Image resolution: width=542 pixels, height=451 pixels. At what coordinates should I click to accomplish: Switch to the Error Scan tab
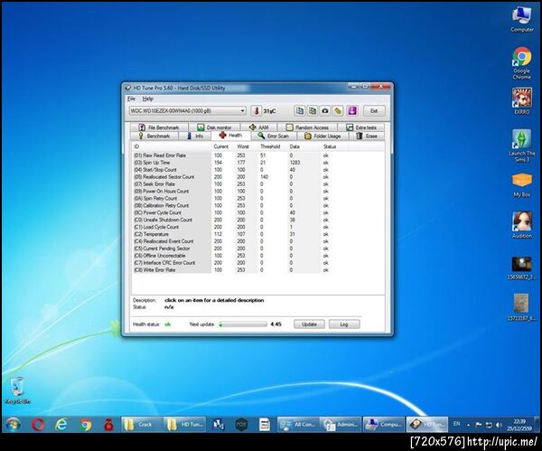(x=273, y=136)
